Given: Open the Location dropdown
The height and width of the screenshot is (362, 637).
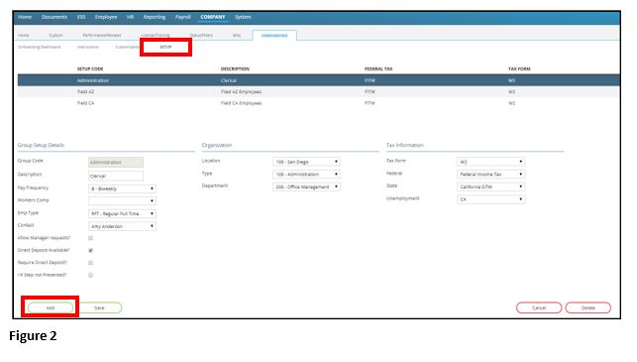Looking at the screenshot, I should pyautogui.click(x=306, y=162).
